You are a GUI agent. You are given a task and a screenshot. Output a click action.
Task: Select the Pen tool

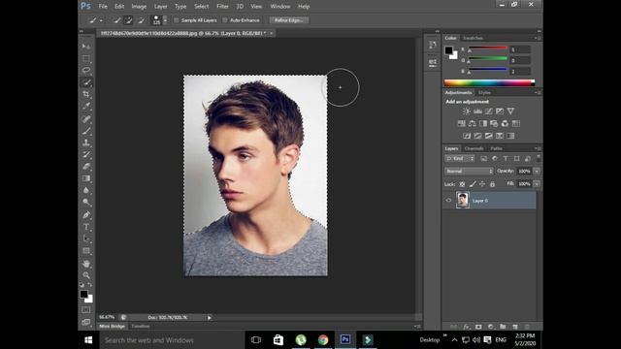(x=86, y=215)
